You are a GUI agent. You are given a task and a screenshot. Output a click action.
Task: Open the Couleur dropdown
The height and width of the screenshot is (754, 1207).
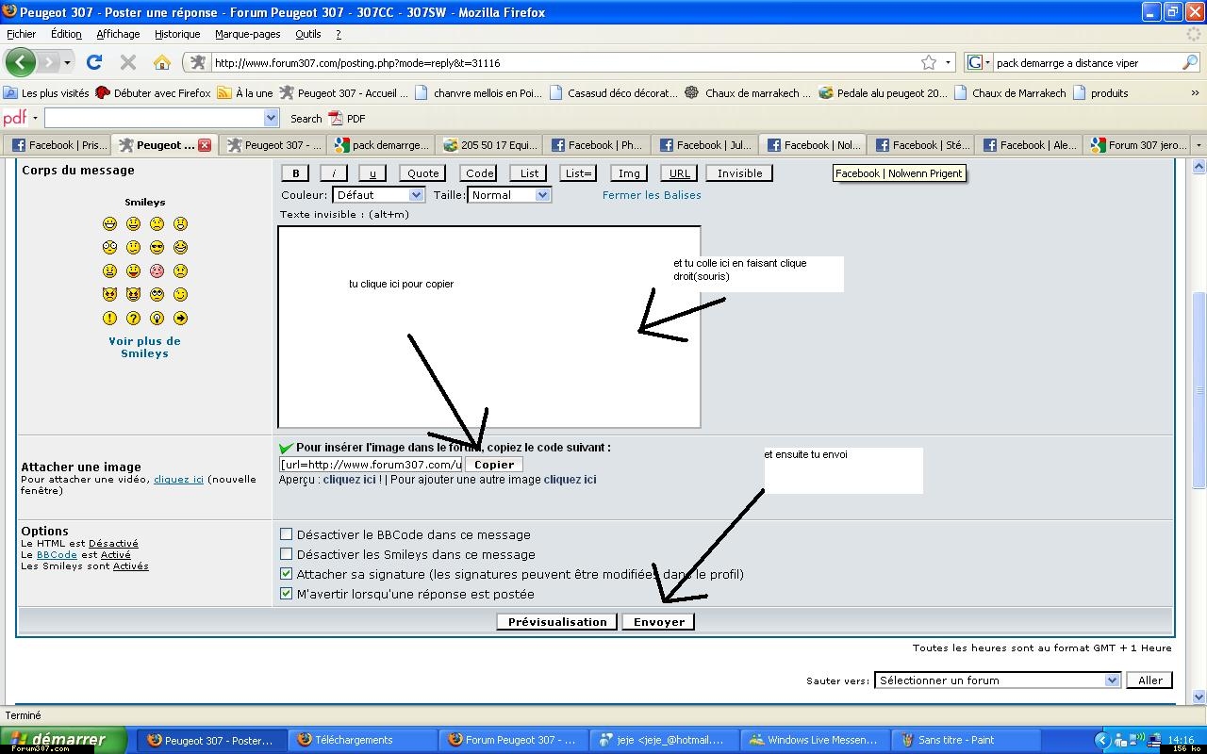[x=378, y=195]
